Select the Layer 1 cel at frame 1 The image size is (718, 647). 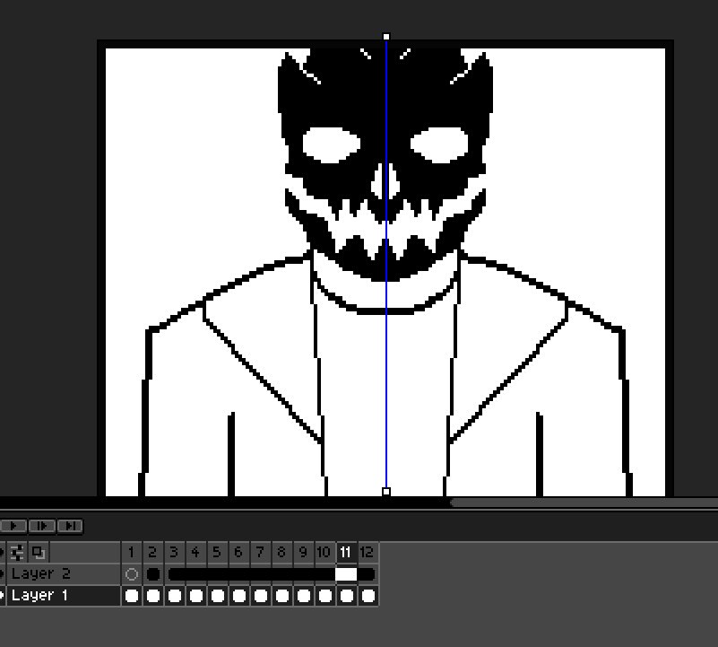[x=132, y=595]
